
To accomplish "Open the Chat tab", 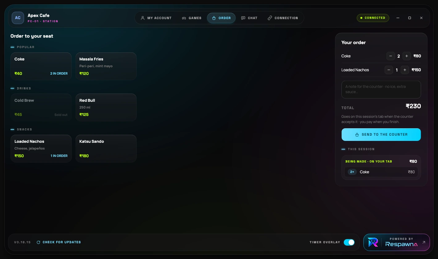I will tap(249, 18).
